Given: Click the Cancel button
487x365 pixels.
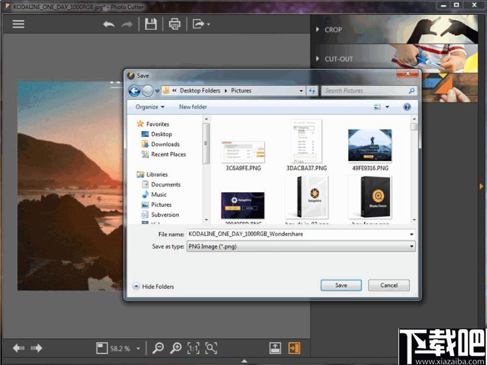Looking at the screenshot, I should click(x=389, y=285).
